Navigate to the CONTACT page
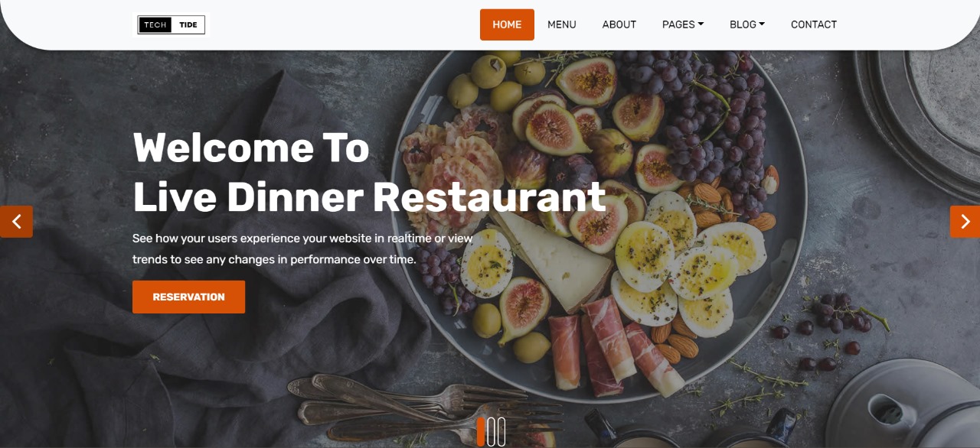Viewport: 980px width, 448px height. (x=814, y=24)
